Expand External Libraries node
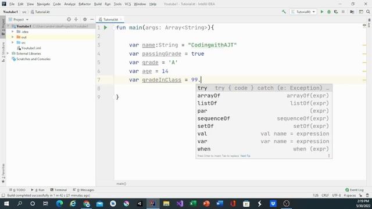372x209 pixels. [x=8, y=53]
